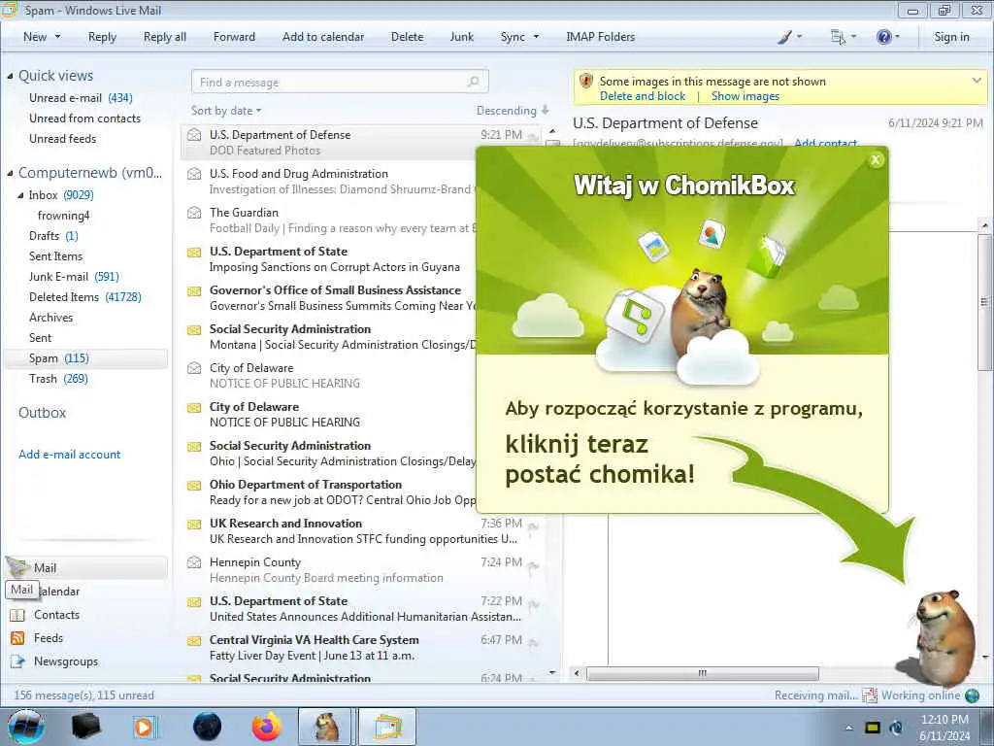Open the Menus layout icon in toolbar

pyautogui.click(x=838, y=37)
